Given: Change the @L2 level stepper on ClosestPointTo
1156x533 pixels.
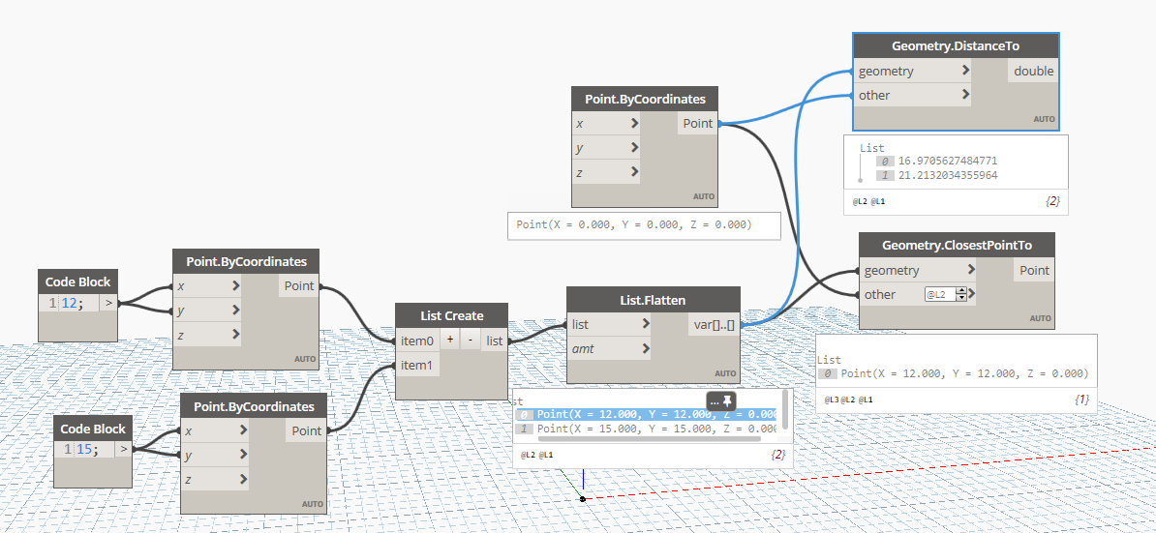Looking at the screenshot, I should (x=960, y=294).
